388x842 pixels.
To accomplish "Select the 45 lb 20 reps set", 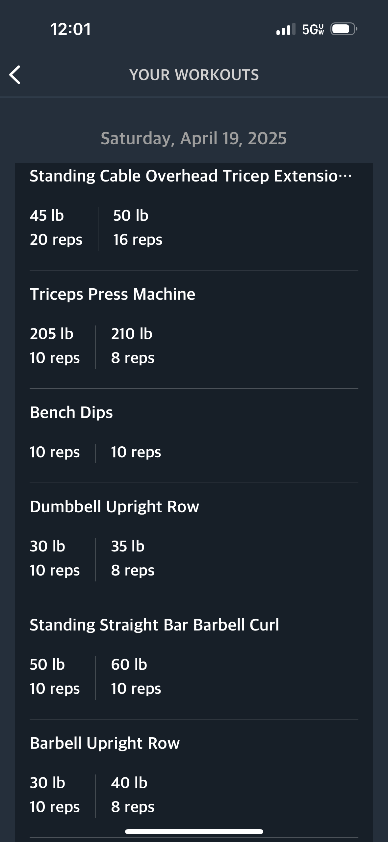I will tap(56, 227).
